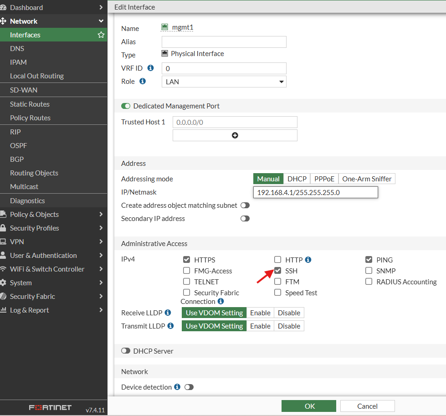Expand the Security Profiles chevron

pos(101,228)
